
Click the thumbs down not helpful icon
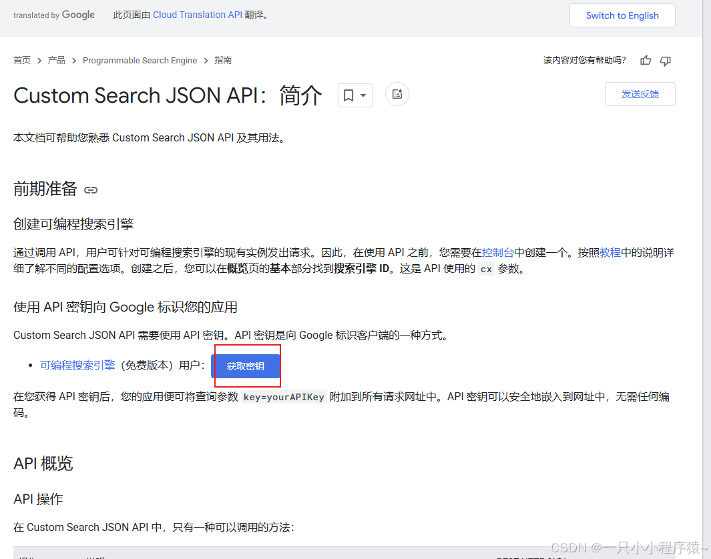pyautogui.click(x=665, y=61)
